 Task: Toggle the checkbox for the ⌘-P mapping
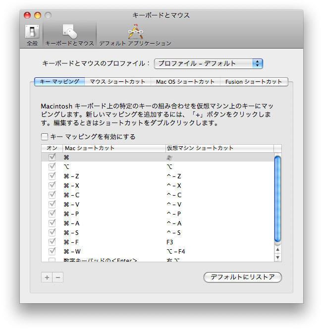point(52,214)
